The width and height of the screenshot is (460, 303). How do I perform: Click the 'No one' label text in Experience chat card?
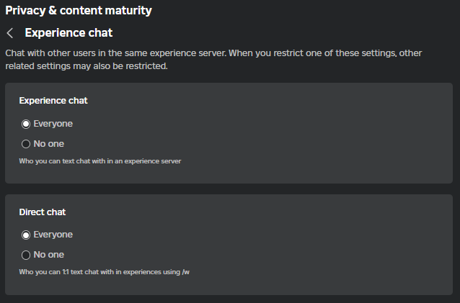48,144
